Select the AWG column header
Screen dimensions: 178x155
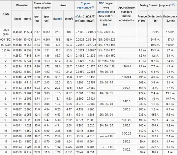click(6, 14)
